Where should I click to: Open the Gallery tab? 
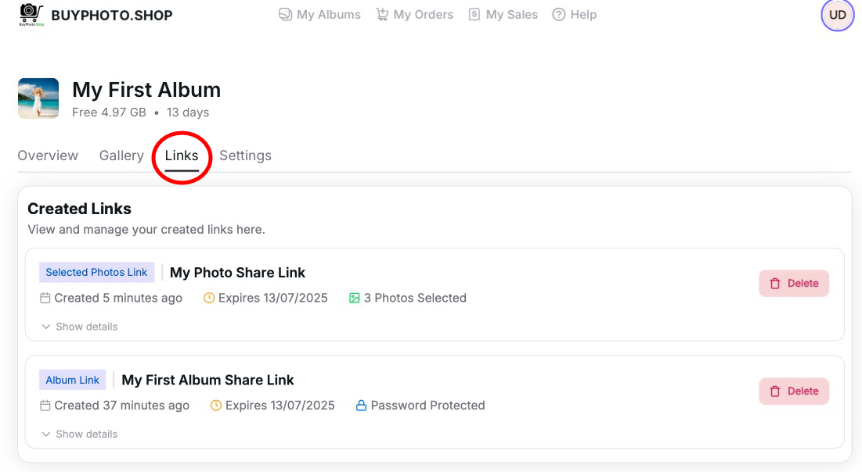[x=121, y=156]
